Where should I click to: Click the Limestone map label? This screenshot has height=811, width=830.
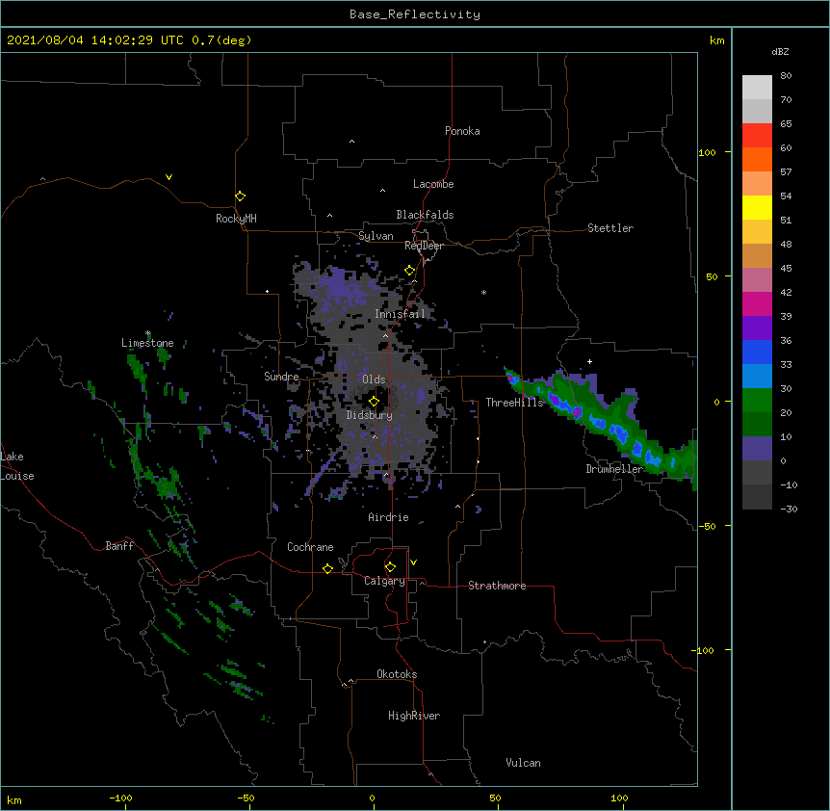[x=147, y=343]
